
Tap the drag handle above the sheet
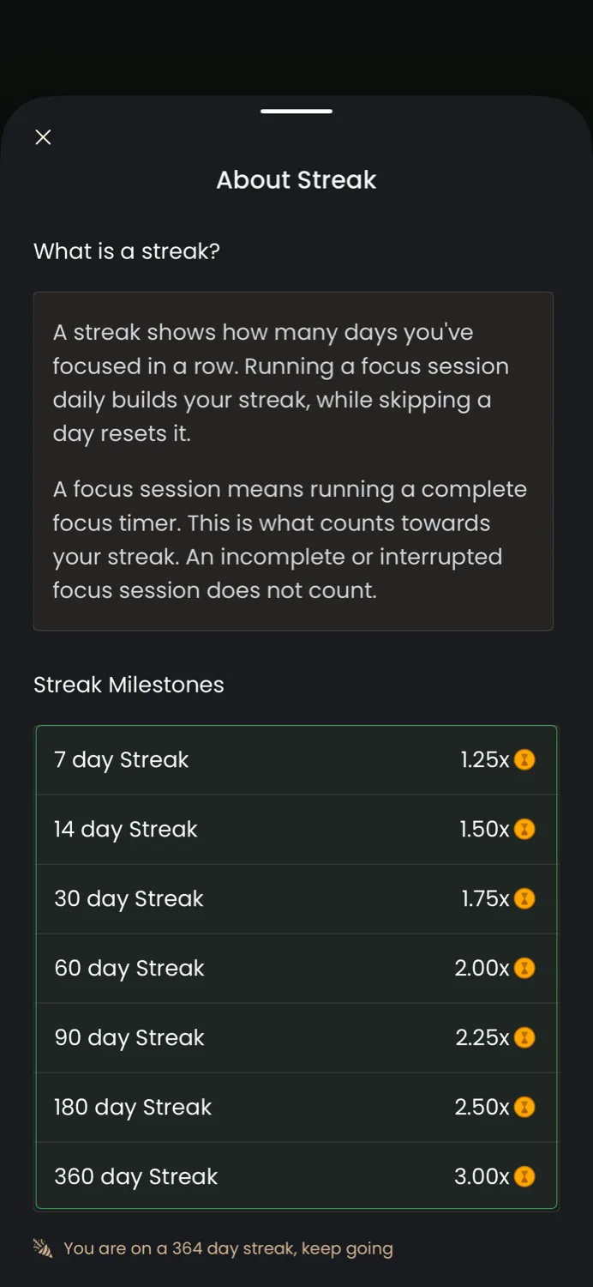tap(296, 111)
